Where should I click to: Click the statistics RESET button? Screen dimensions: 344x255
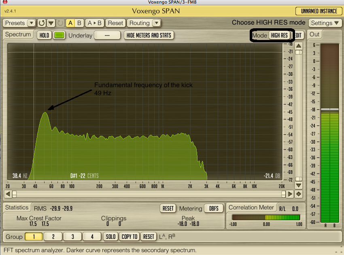click(x=168, y=209)
